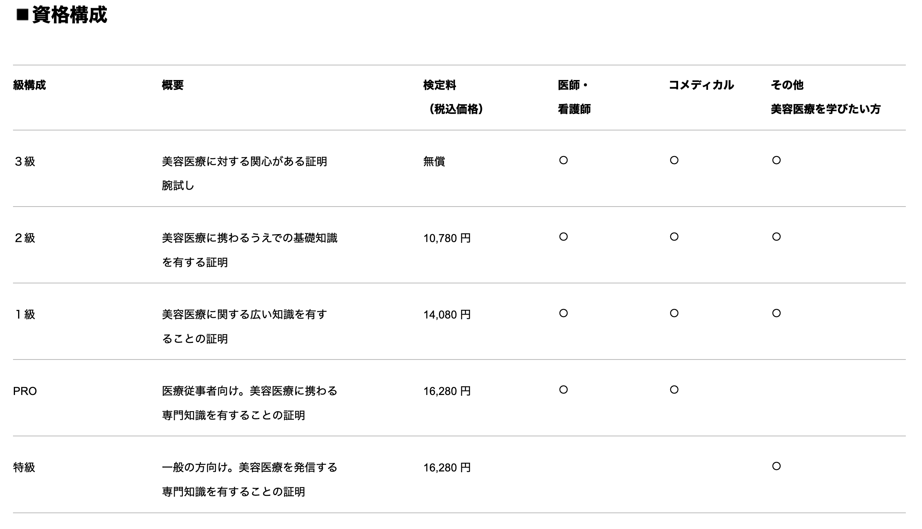The height and width of the screenshot is (529, 922).
Task: Click the circle for ３級 コメディカル
Action: (x=674, y=160)
